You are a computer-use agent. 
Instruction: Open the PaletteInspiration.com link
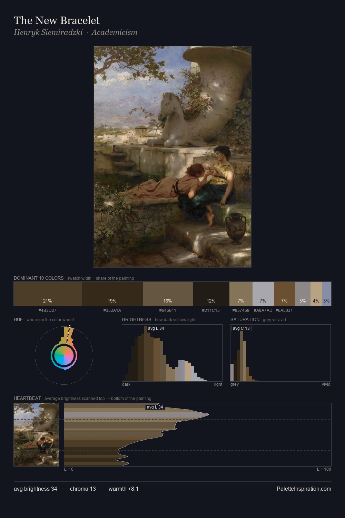(x=304, y=489)
